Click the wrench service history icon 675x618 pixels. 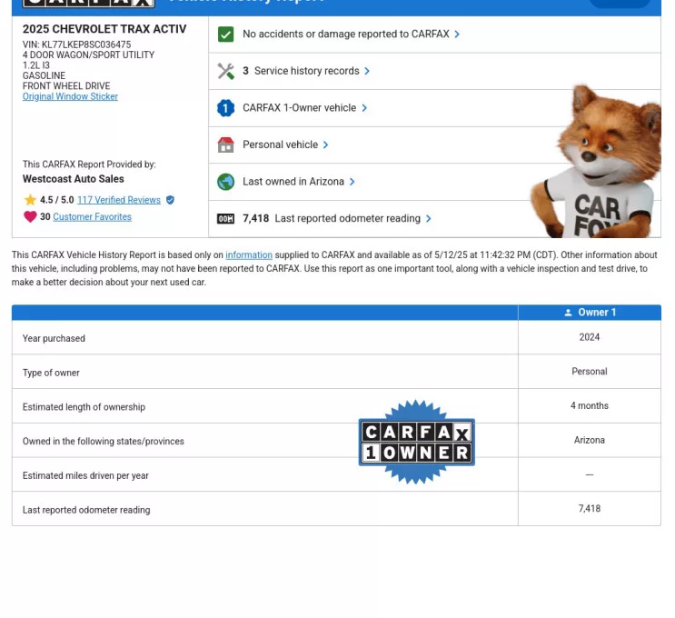(226, 71)
